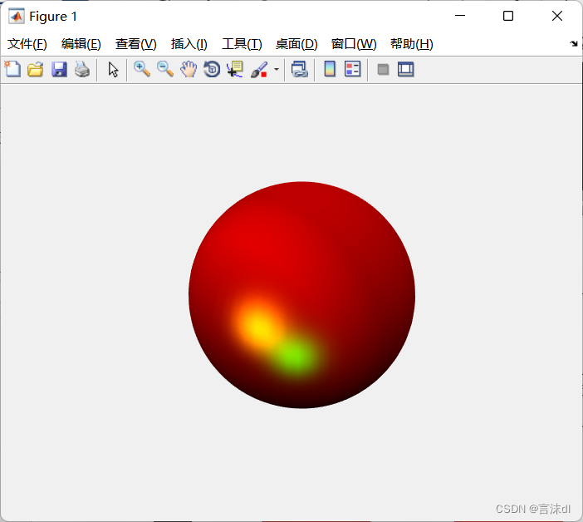583x522 pixels.
Task: Click the green spot on the sphere
Action: pyautogui.click(x=295, y=355)
